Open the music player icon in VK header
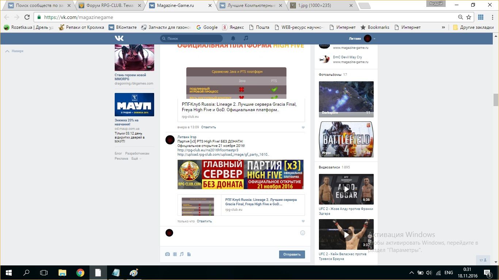499x280 pixels. click(x=246, y=38)
